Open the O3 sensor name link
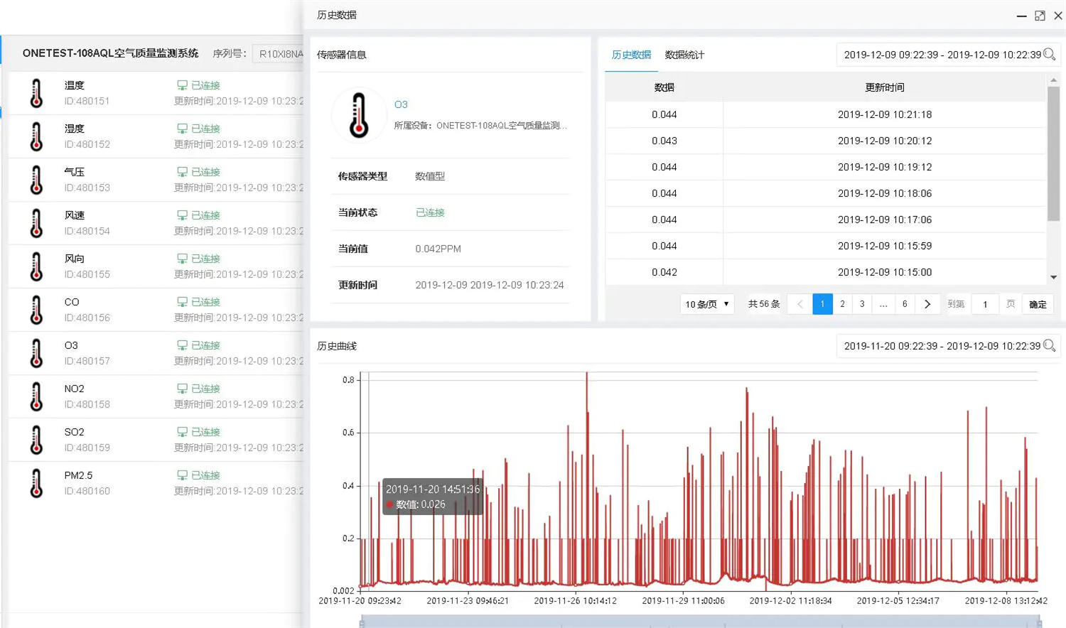The image size is (1066, 628). tap(401, 104)
